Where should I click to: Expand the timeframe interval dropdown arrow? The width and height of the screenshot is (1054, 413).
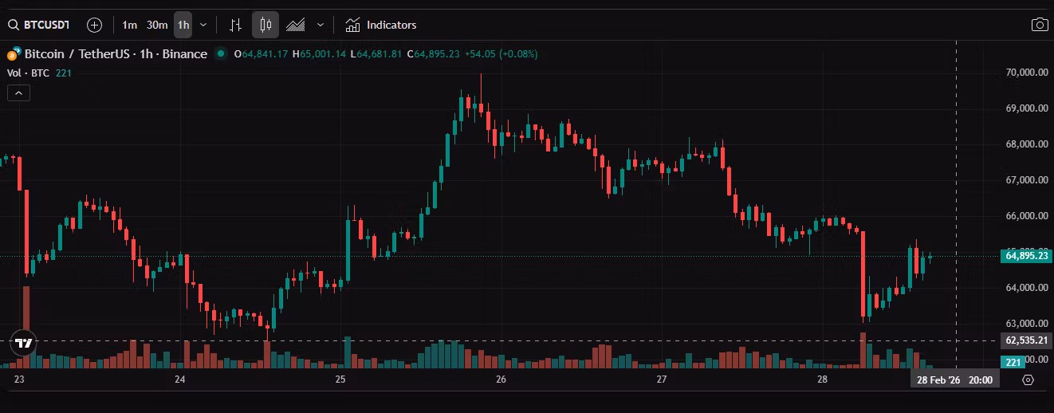(203, 25)
